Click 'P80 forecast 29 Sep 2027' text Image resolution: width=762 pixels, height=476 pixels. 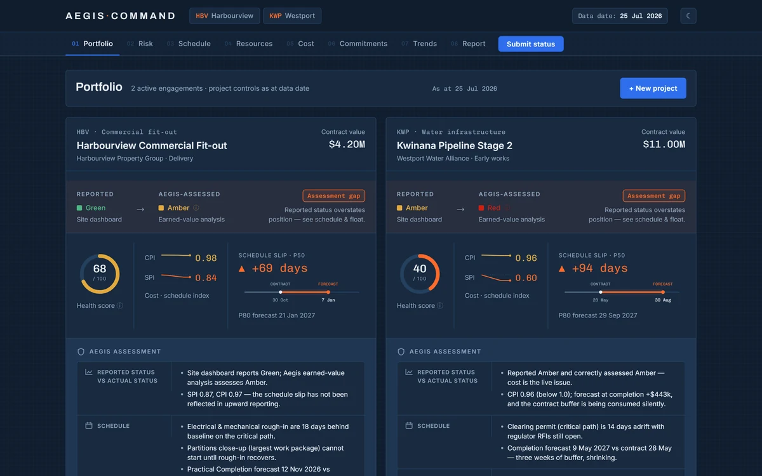click(x=598, y=315)
